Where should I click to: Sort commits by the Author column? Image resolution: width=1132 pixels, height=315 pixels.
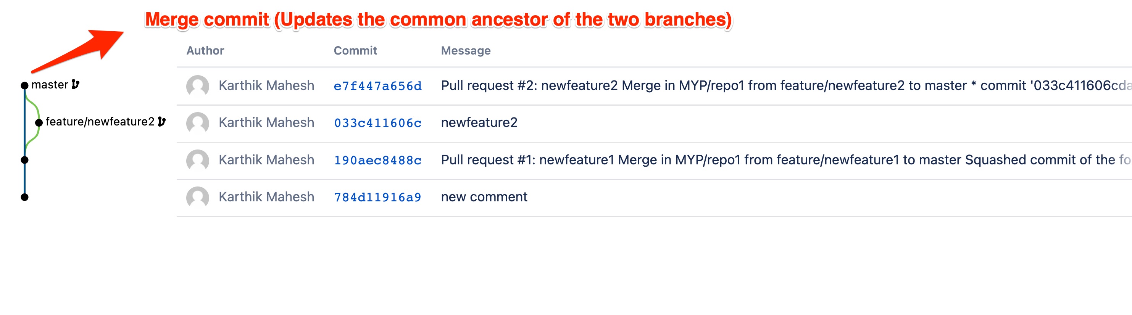click(205, 50)
